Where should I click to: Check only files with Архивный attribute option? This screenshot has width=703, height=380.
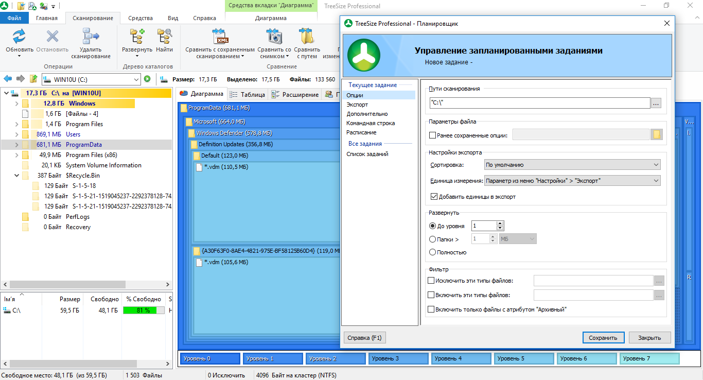[431, 309]
